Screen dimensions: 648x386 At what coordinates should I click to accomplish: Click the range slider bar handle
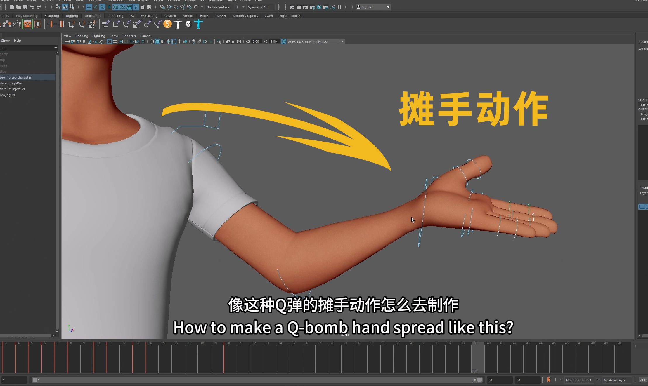click(x=35, y=380)
